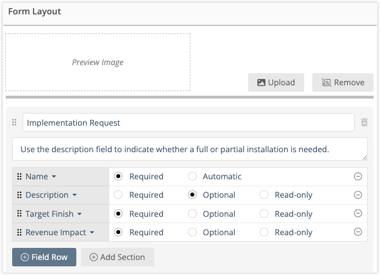Image resolution: width=380 pixels, height=275 pixels.
Task: Remove the Description field row
Action: pyautogui.click(x=358, y=195)
